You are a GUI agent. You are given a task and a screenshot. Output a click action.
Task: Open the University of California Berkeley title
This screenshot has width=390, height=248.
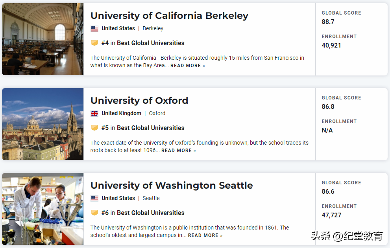(169, 16)
